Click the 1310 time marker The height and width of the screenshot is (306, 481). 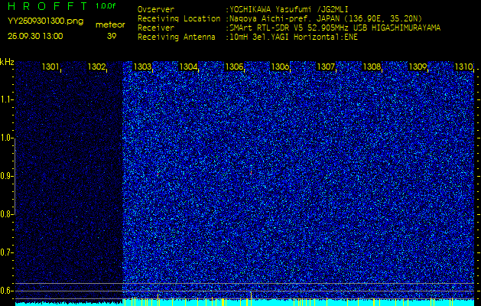click(463, 67)
